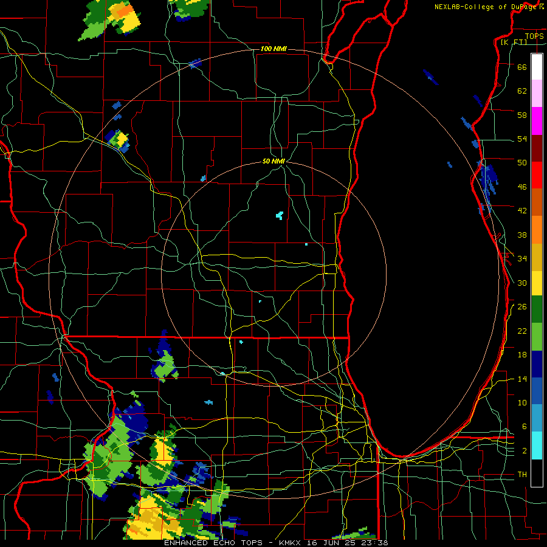
Task: Click the 'ENHANCED ECHO TOPS' product title
Action: click(213, 543)
